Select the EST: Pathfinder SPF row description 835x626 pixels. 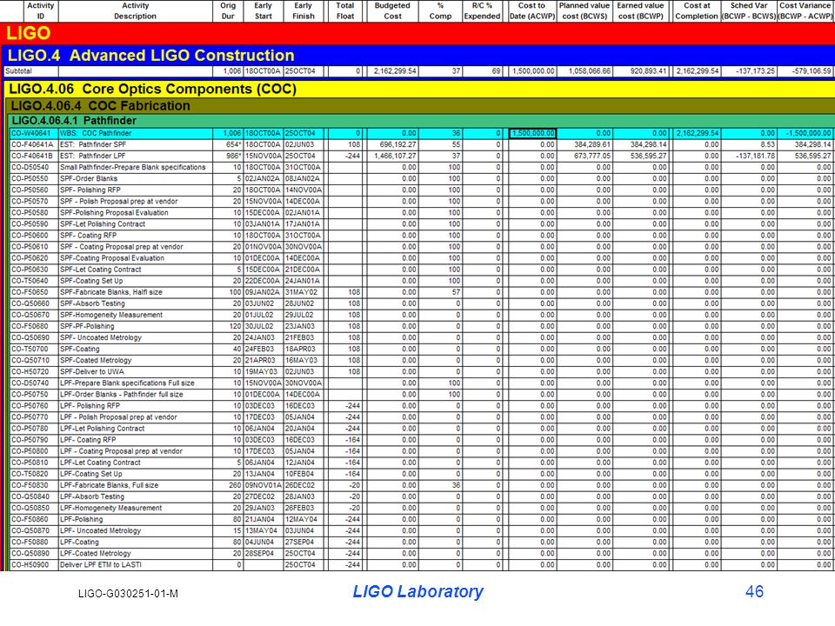click(x=93, y=144)
